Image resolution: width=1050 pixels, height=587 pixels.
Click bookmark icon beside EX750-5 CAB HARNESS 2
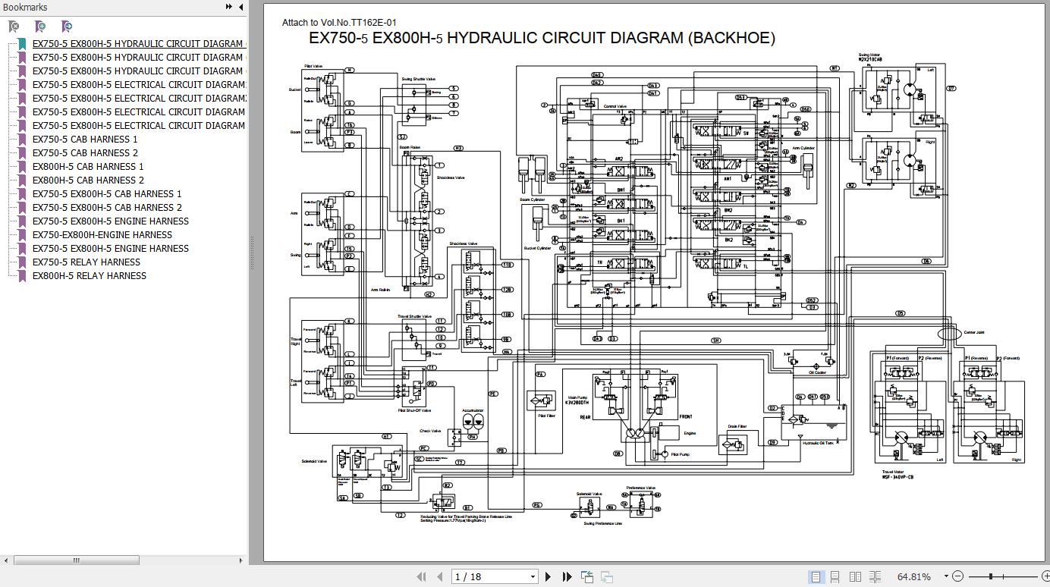point(22,153)
